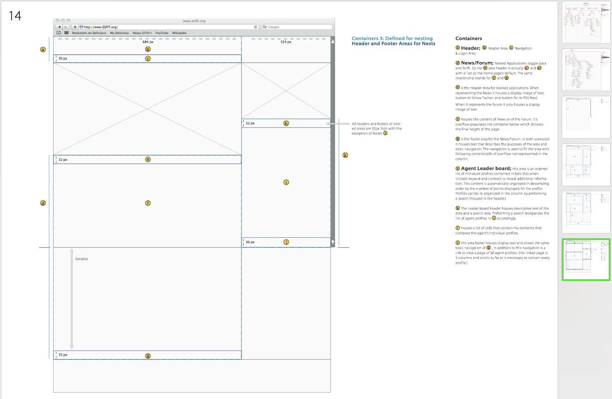
Task: Open the second page thumbnail with the flowchart
Action: pos(586,70)
